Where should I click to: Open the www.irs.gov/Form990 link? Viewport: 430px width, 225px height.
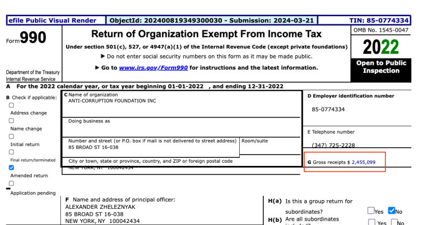(x=154, y=68)
